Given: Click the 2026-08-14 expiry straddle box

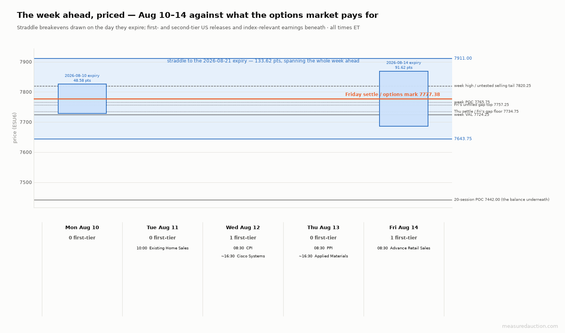Looking at the screenshot, I should [404, 99].
